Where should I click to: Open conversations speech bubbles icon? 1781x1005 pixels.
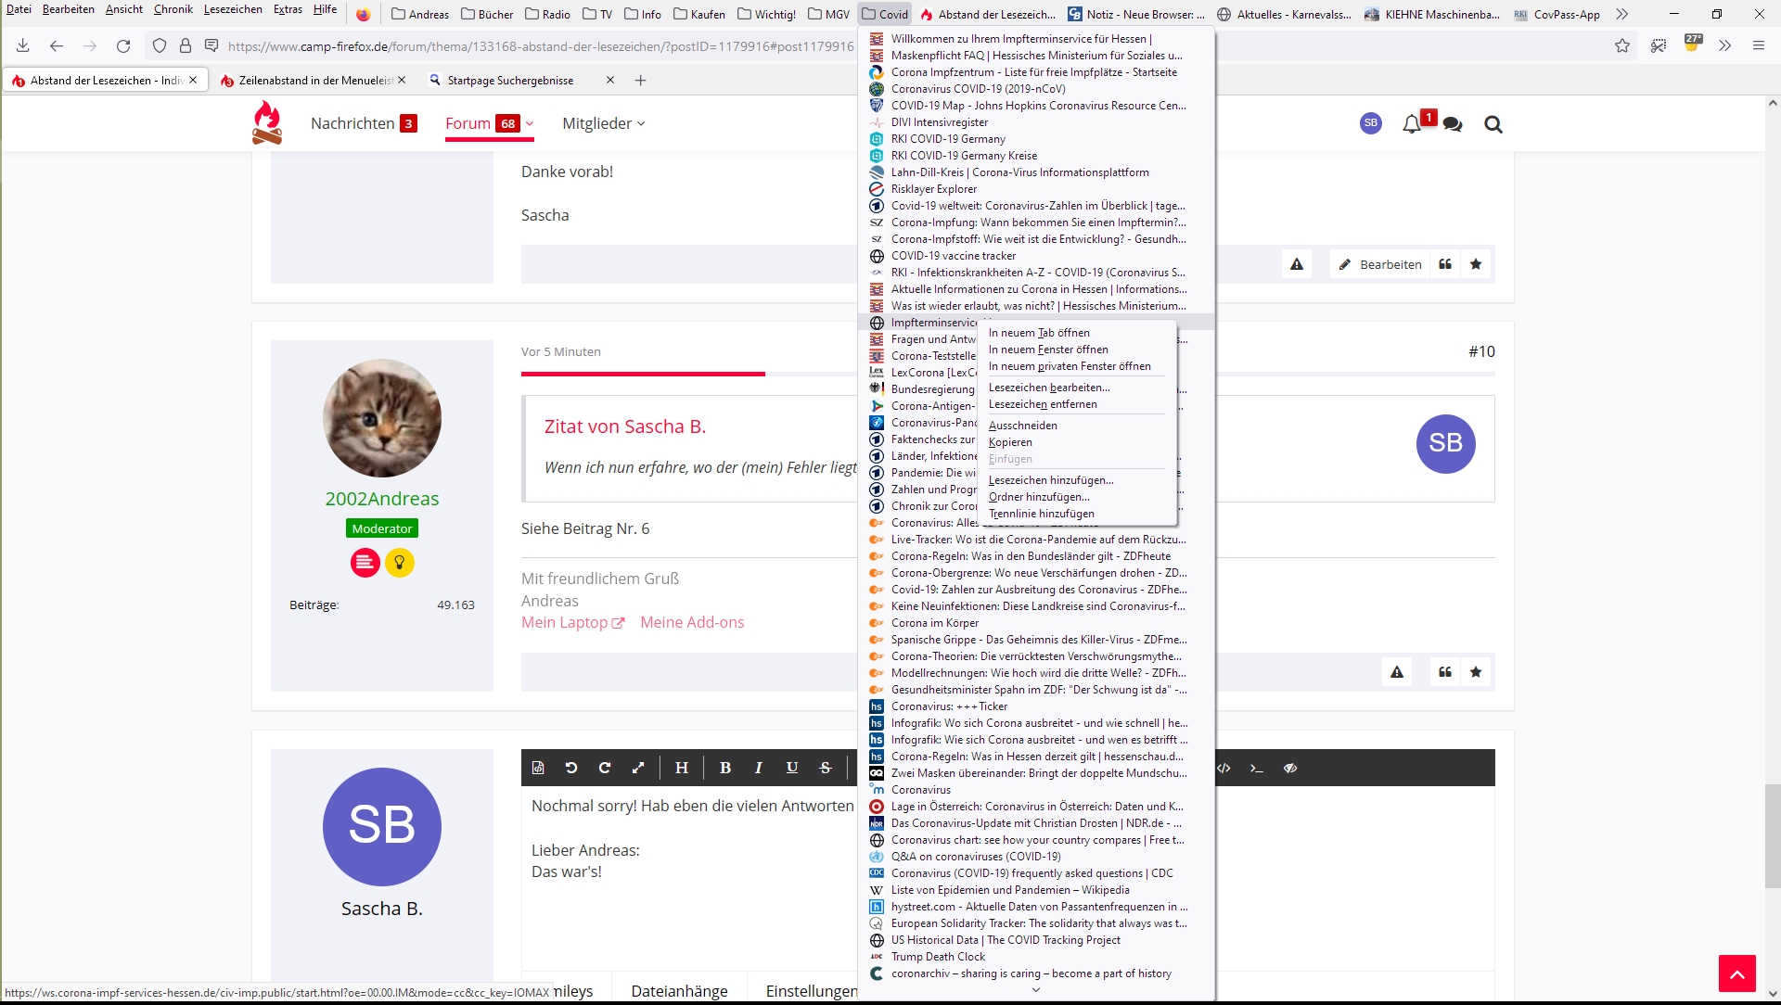pos(1453,124)
